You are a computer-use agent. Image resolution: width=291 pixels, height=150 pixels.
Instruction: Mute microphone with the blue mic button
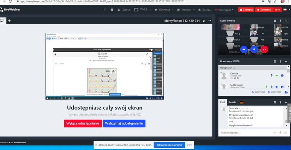(x=254, y=49)
